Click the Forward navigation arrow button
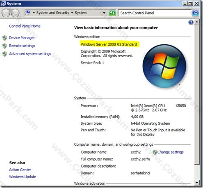This screenshot has width=203, height=188. coord(15,13)
